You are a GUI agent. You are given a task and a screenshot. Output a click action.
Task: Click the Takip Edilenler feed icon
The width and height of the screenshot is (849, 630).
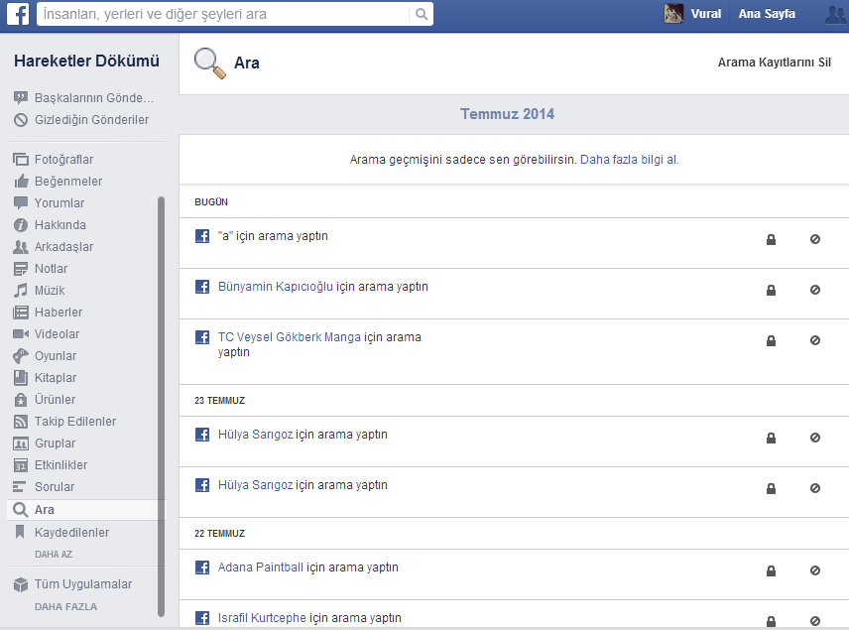[x=21, y=422]
